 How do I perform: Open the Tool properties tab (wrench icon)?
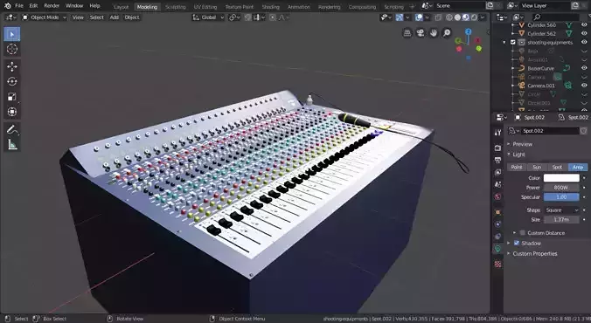click(x=498, y=132)
